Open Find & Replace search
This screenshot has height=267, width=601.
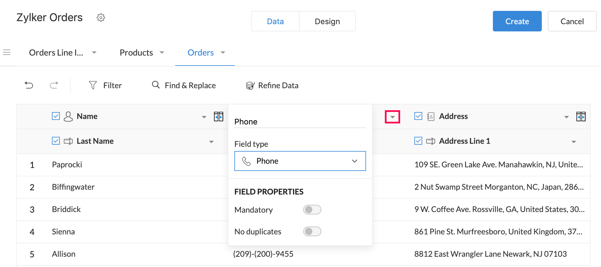click(184, 85)
